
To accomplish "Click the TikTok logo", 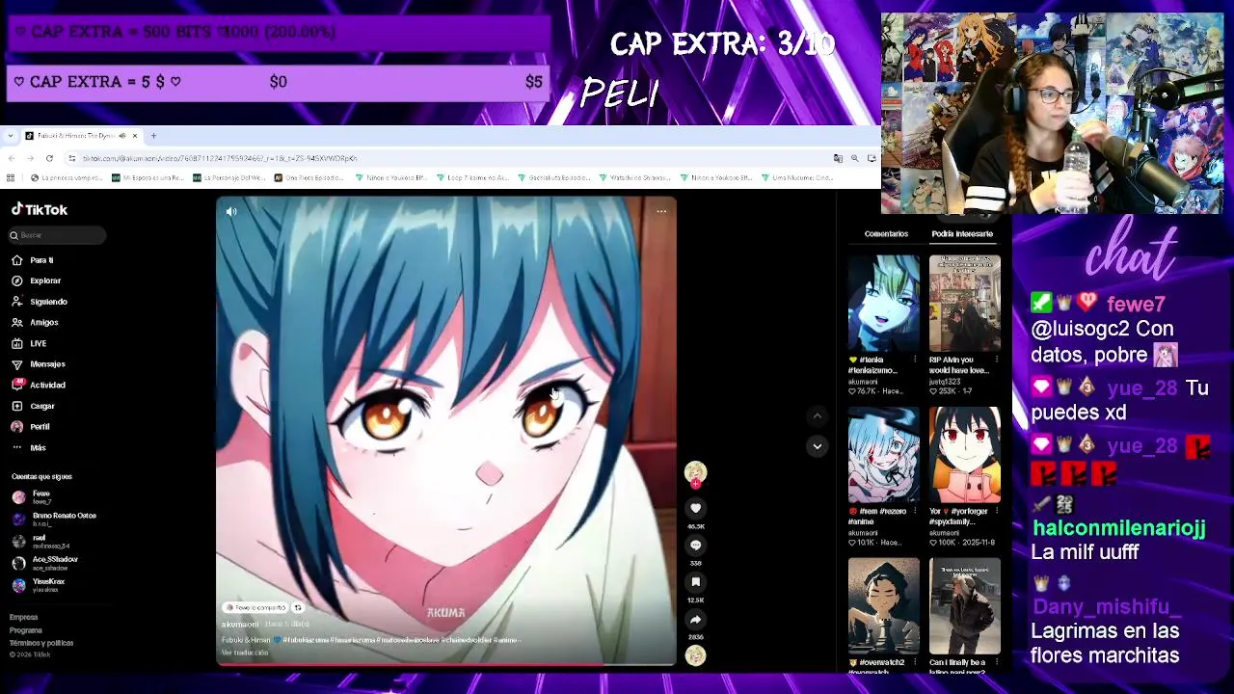I will click(40, 209).
